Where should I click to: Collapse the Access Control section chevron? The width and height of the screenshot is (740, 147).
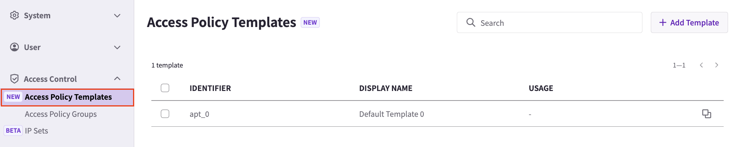(117, 79)
